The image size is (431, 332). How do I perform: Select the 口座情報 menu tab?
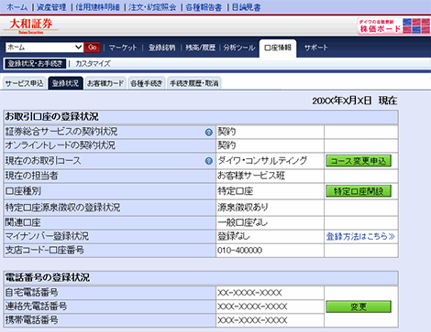(x=278, y=48)
